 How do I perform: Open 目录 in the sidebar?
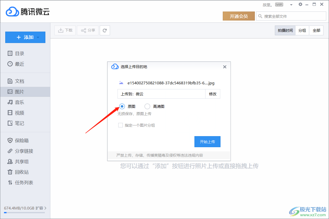pyautogui.click(x=25, y=53)
